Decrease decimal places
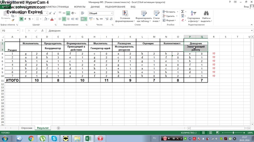 pyautogui.click(x=111, y=19)
